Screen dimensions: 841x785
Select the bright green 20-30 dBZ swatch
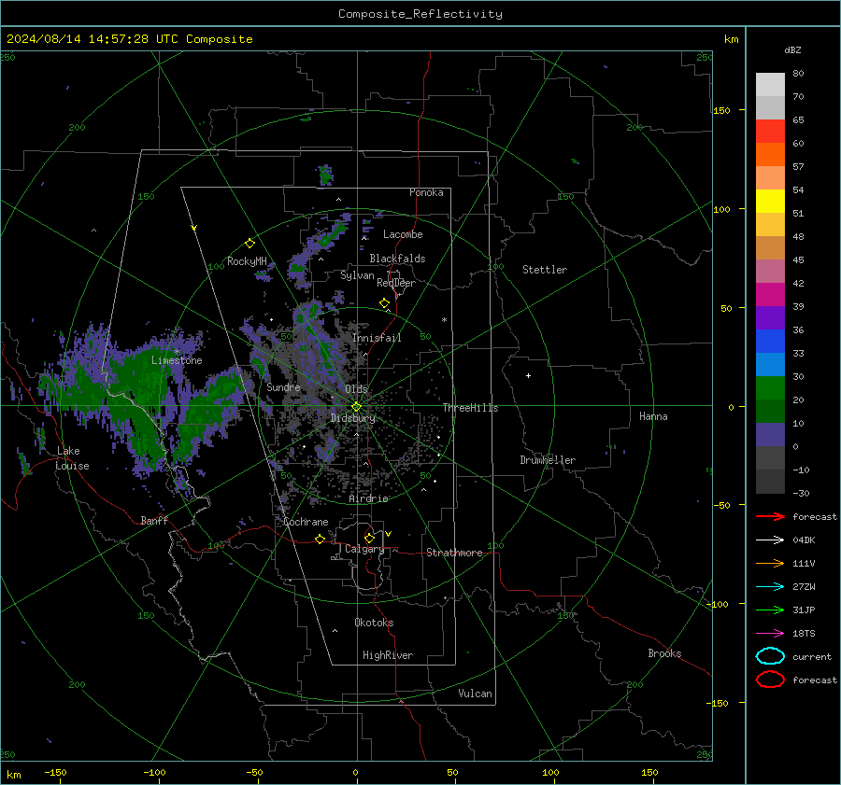click(x=770, y=387)
